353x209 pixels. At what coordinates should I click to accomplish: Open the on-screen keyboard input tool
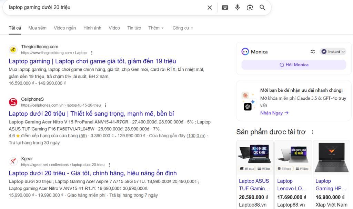click(x=225, y=8)
